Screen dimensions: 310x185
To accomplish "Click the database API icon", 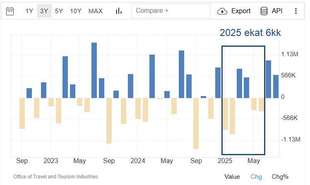I will 264,11.
